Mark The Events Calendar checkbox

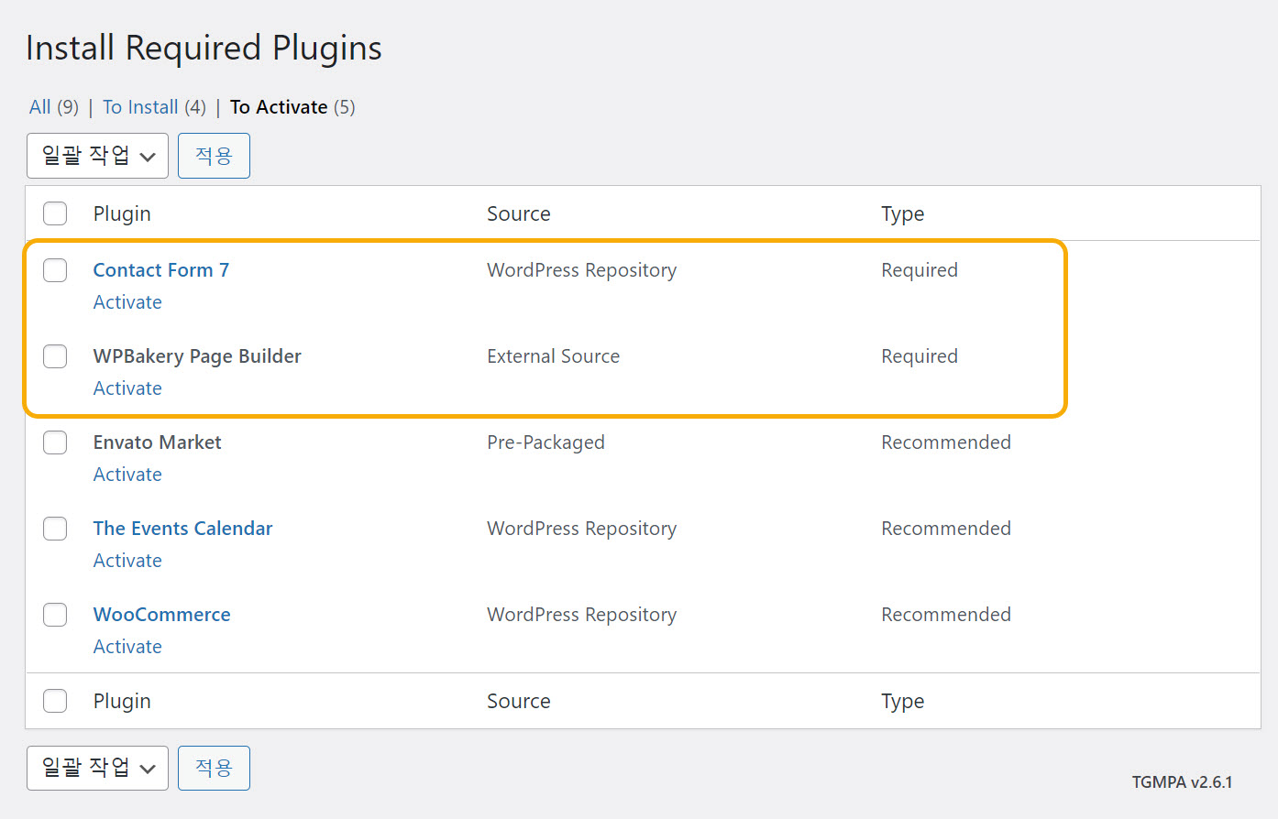55,529
